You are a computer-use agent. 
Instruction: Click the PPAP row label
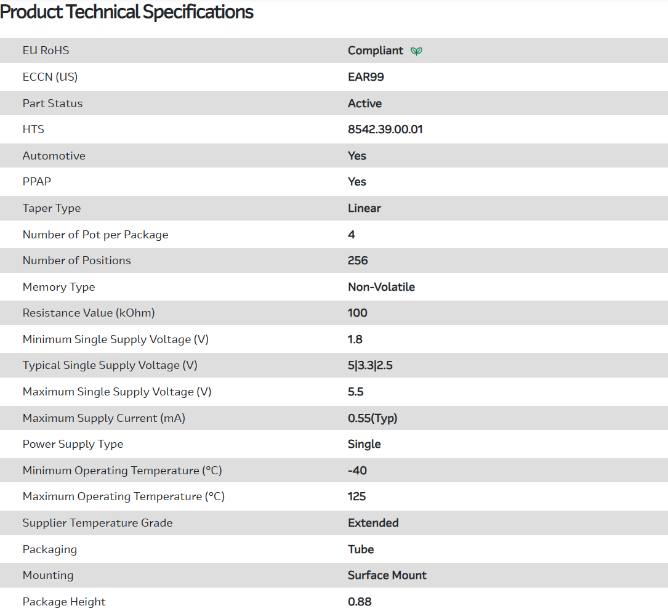tap(36, 182)
